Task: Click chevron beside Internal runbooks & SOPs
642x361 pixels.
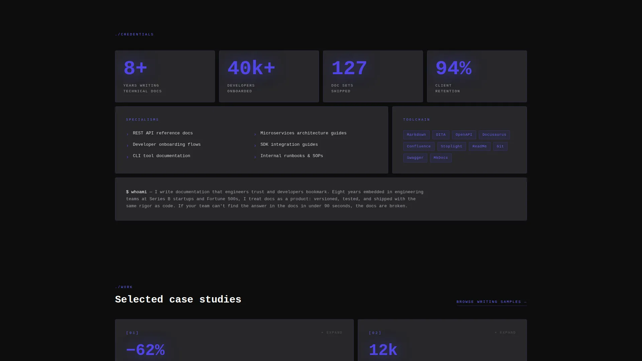Action: coord(255,157)
